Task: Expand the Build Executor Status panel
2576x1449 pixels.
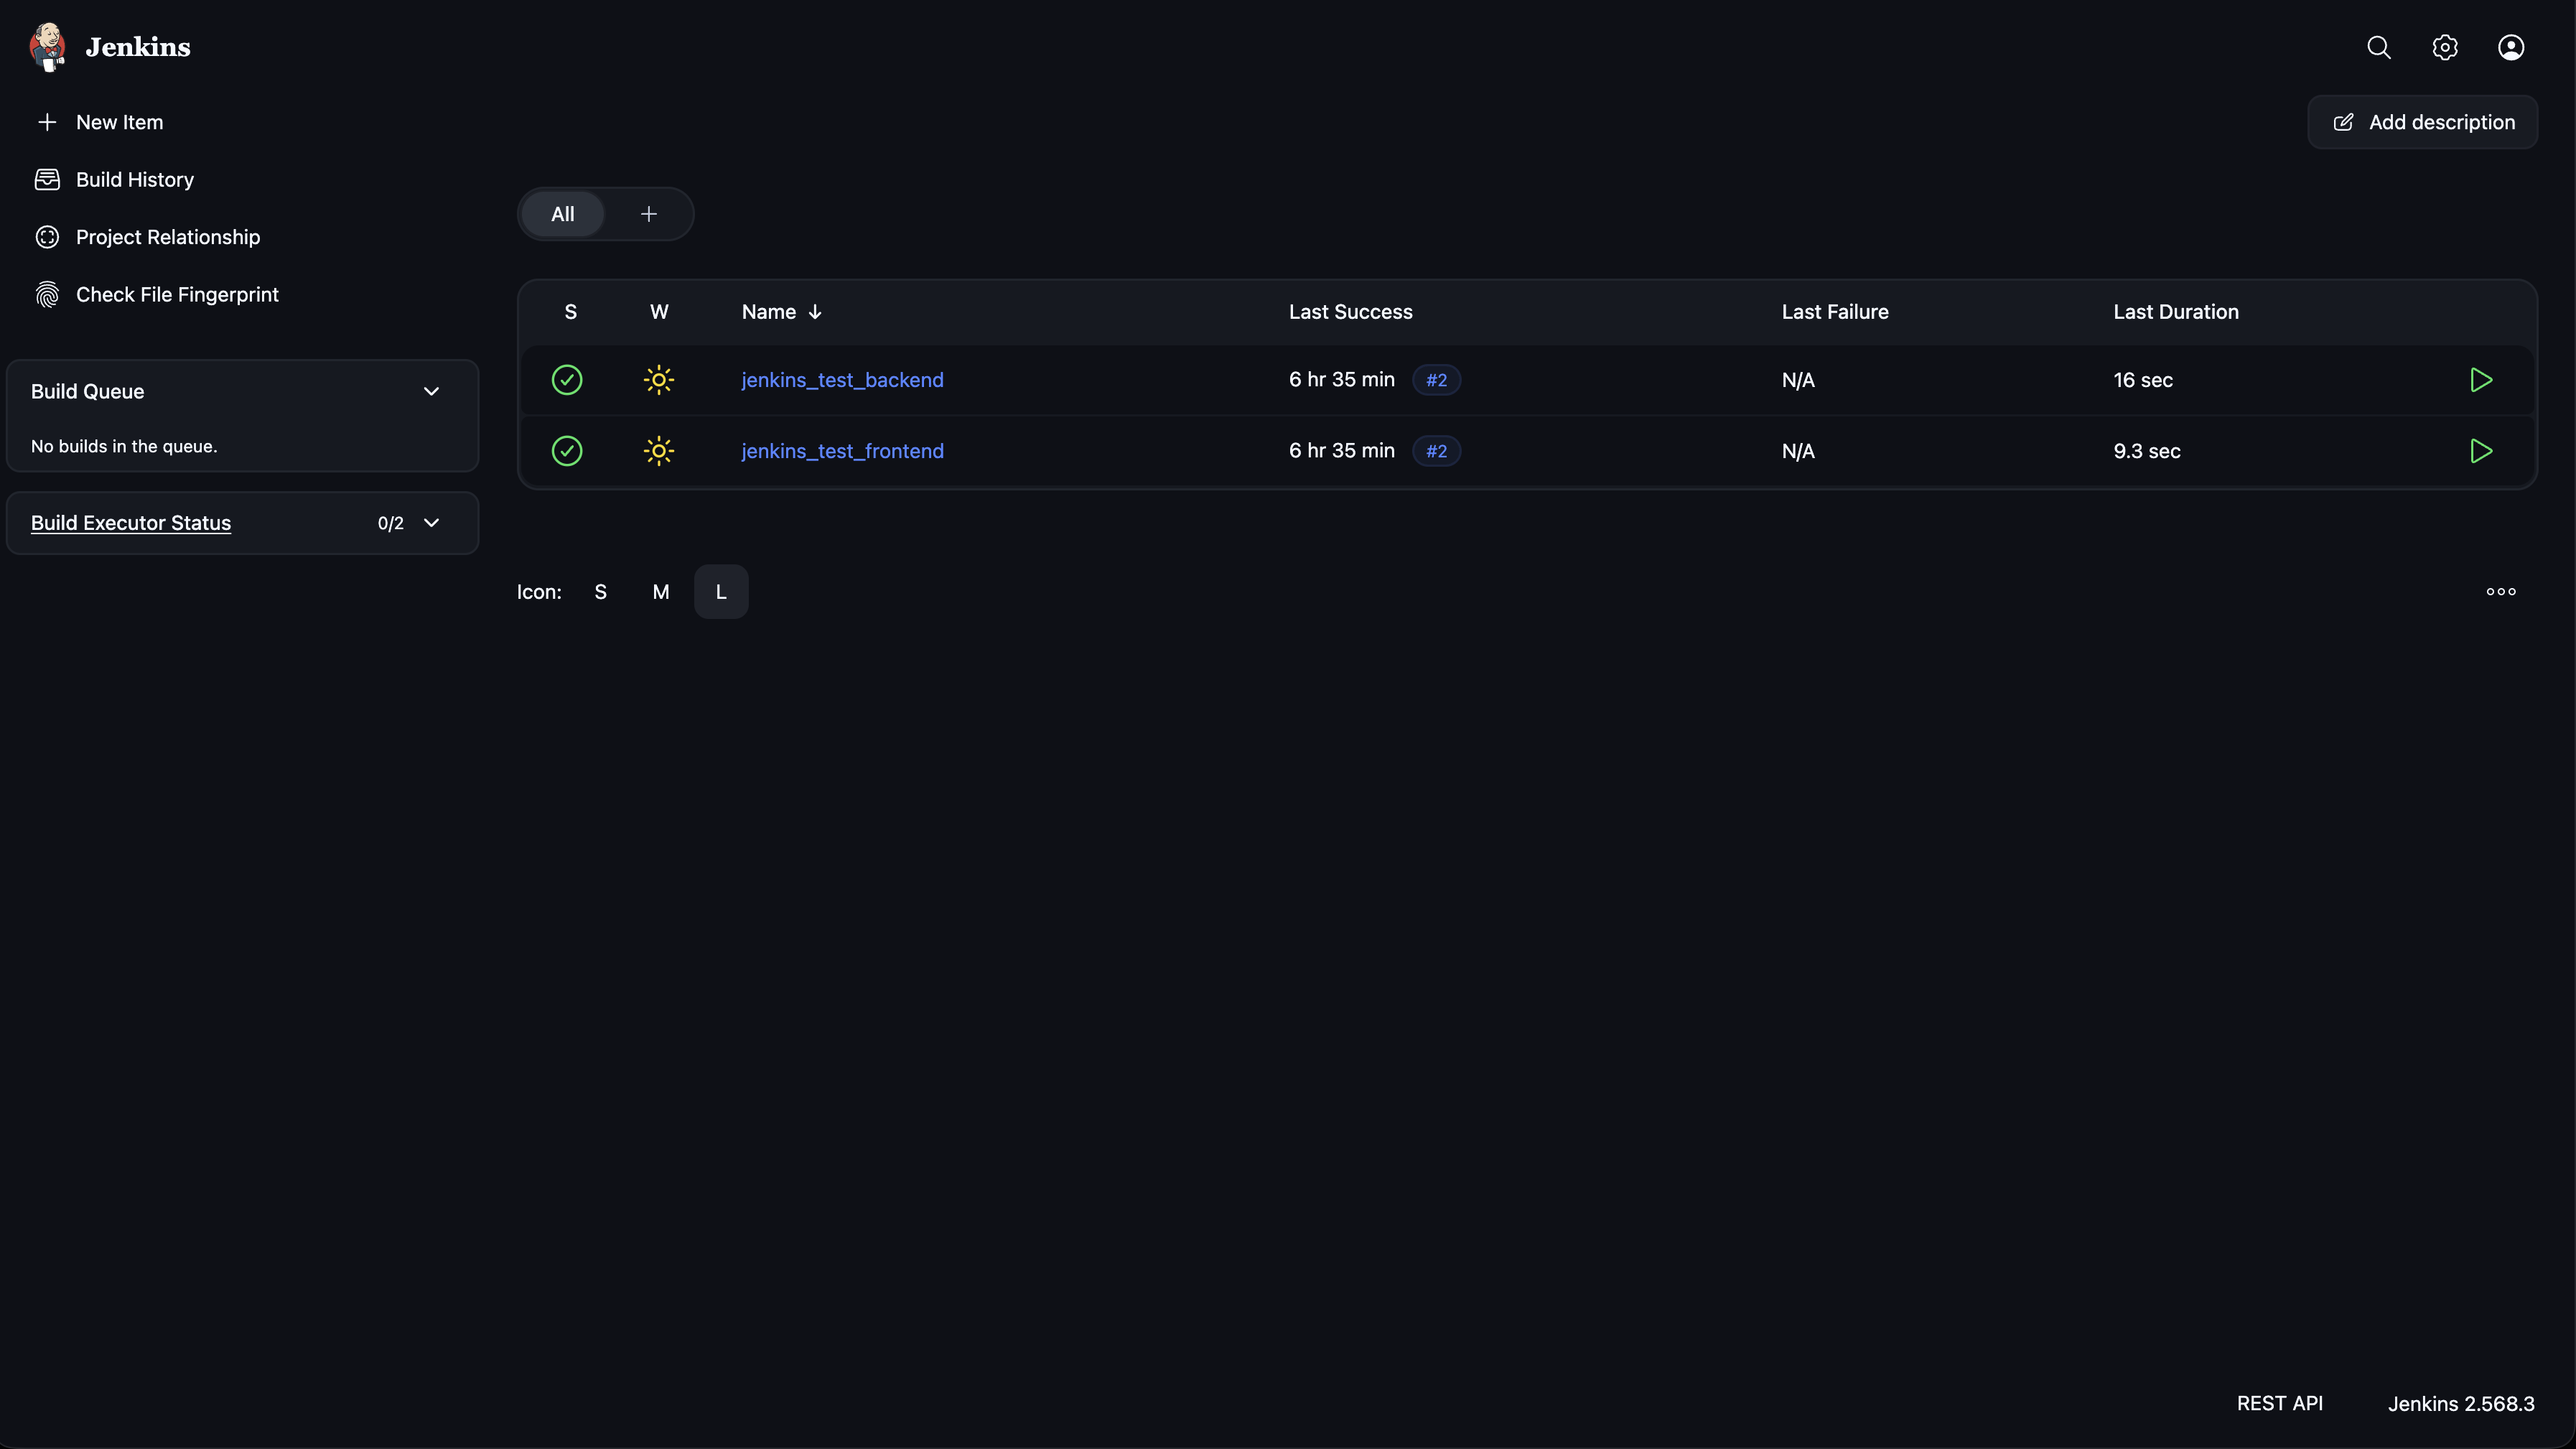Action: 432,523
